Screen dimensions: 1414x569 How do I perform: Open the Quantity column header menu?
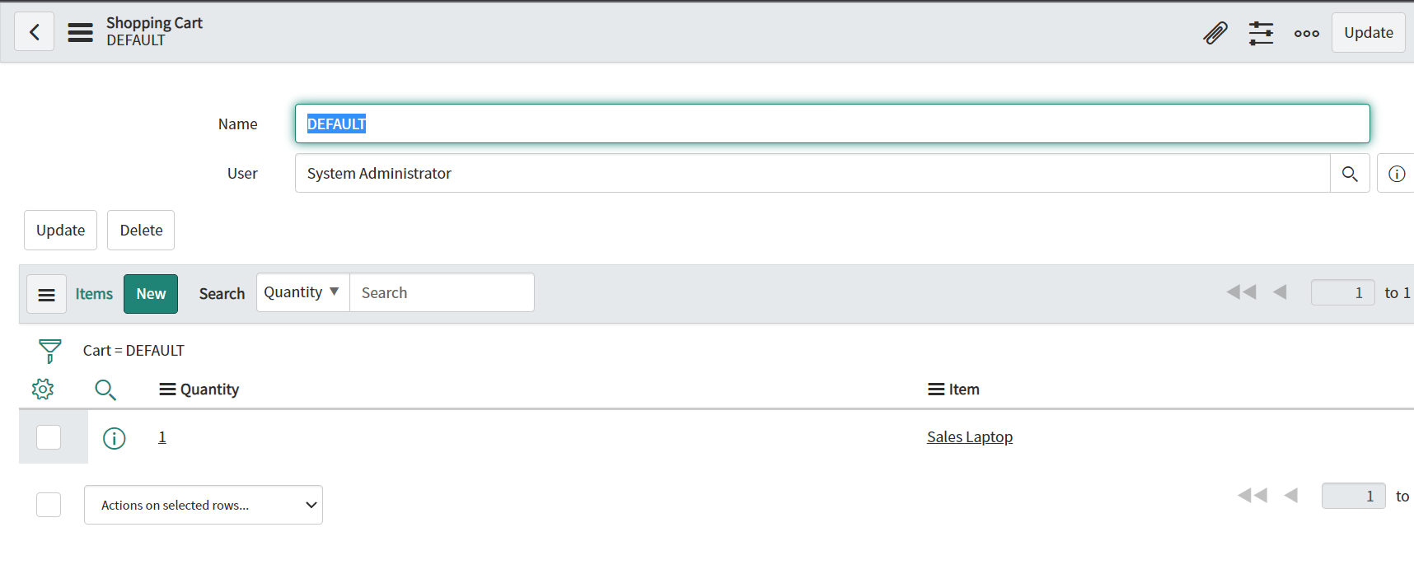pyautogui.click(x=167, y=389)
